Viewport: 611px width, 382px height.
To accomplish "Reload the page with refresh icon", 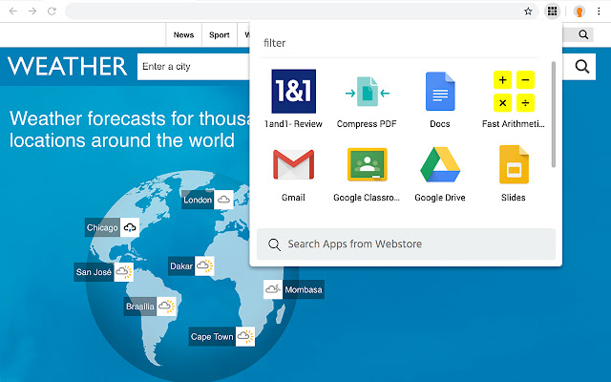I will (x=52, y=11).
